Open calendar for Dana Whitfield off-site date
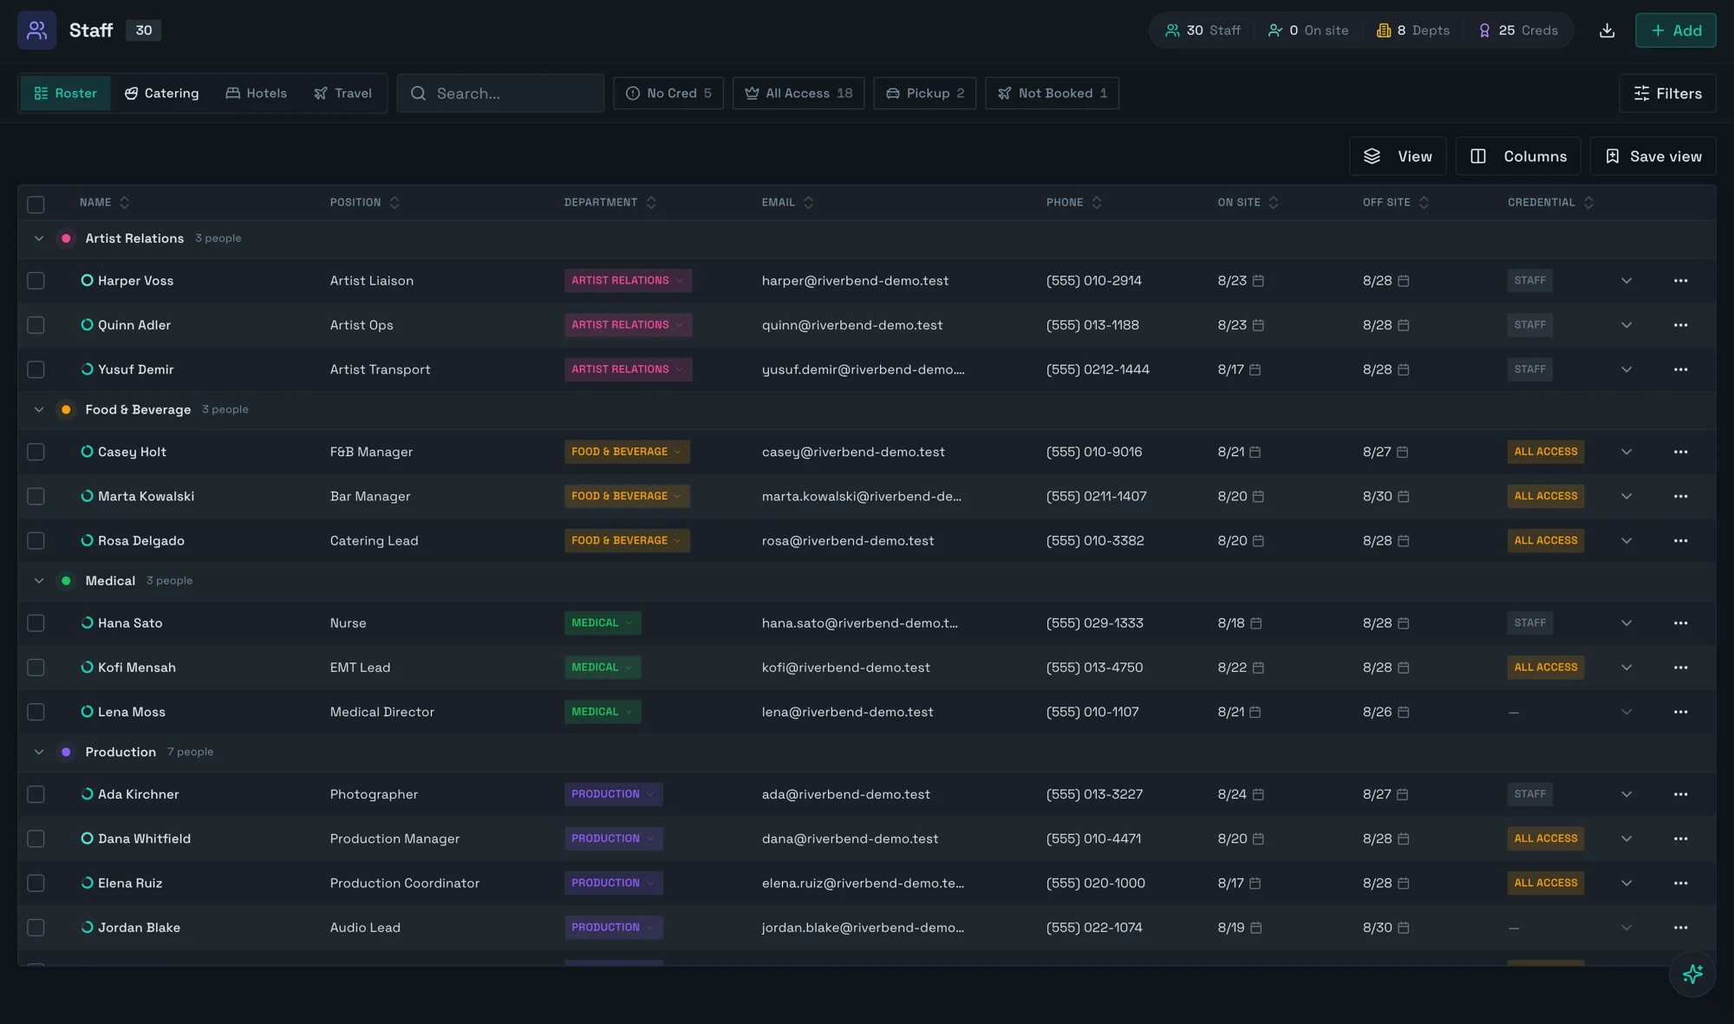Viewport: 1734px width, 1024px height. [1404, 839]
